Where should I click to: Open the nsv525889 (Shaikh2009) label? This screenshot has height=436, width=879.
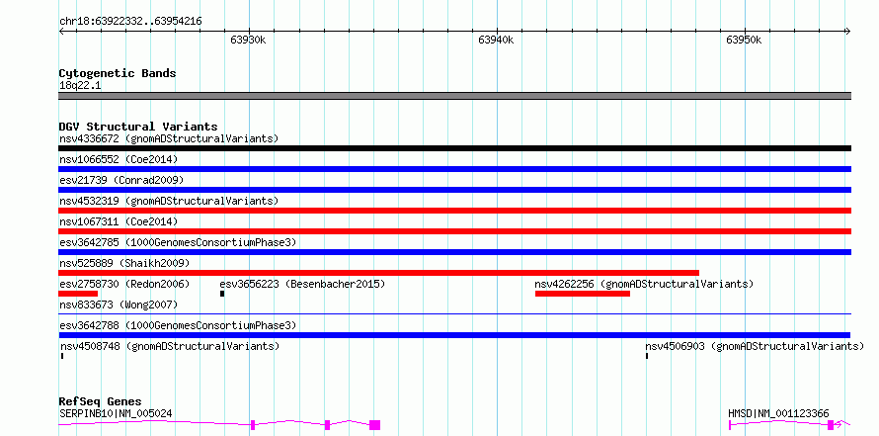(124, 263)
